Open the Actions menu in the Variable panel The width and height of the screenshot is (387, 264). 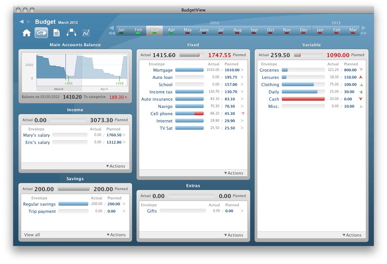[x=352, y=235]
